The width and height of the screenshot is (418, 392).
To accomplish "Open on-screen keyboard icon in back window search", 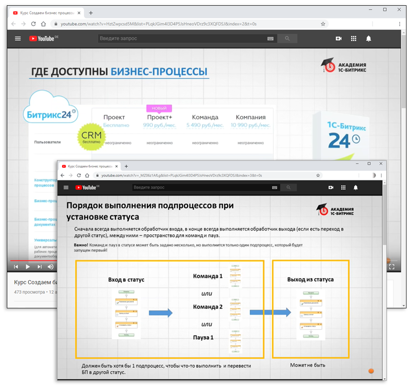I will (x=270, y=39).
